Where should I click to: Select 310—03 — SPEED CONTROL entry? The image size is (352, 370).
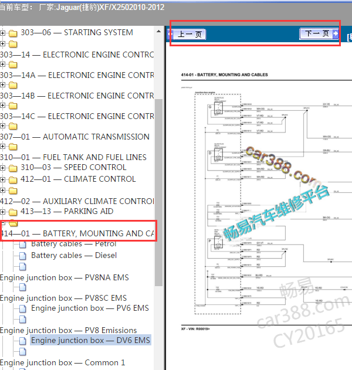(x=73, y=167)
